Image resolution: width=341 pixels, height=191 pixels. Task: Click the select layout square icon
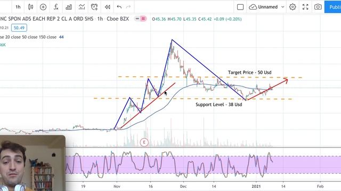240,7
